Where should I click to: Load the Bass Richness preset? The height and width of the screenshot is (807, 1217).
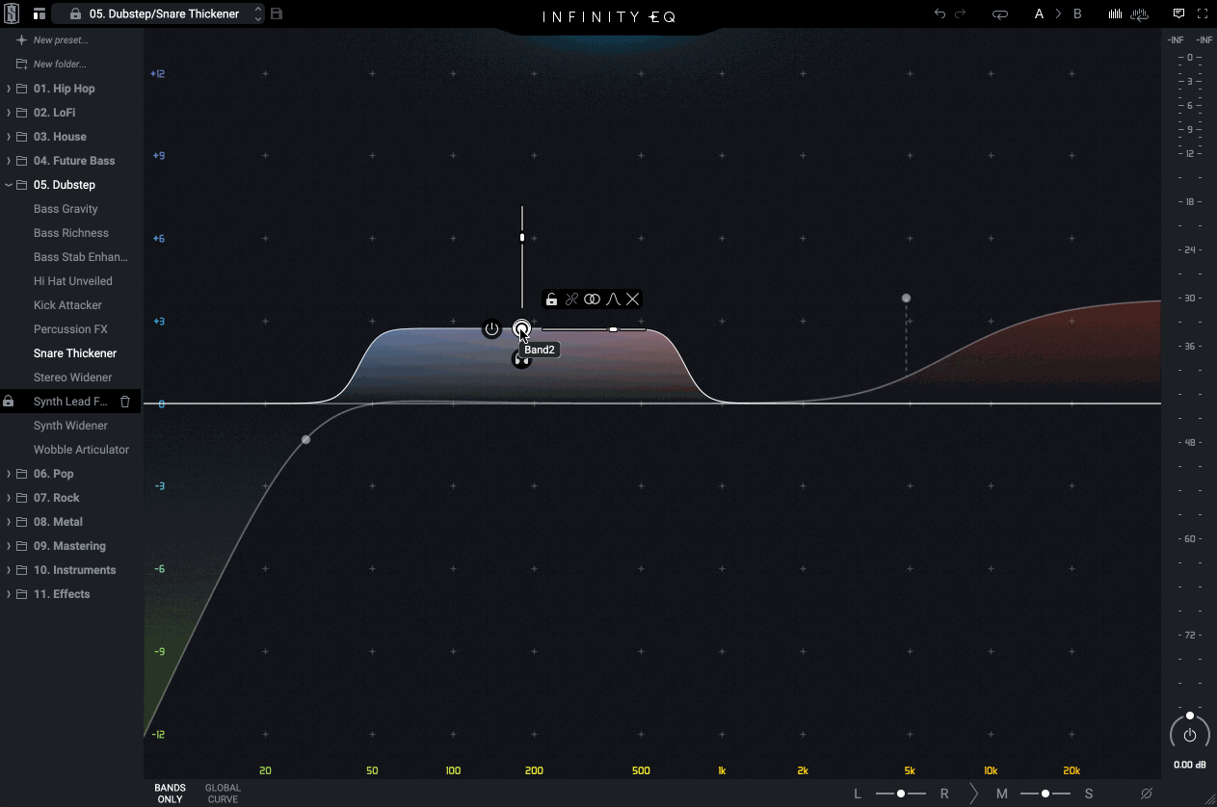coord(71,233)
